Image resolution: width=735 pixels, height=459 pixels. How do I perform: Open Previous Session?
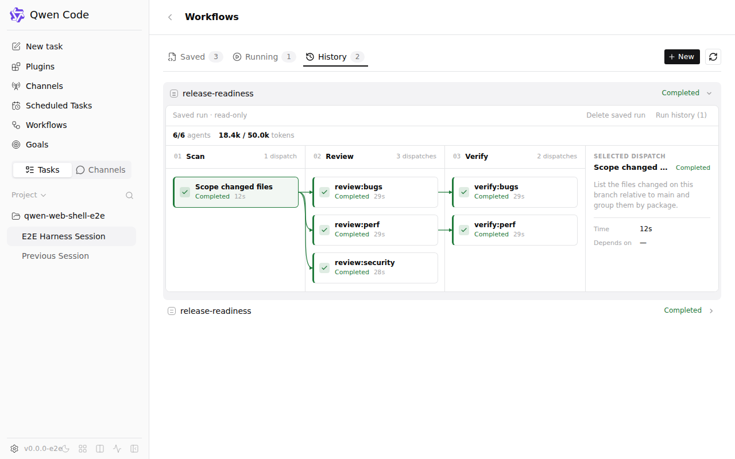(x=71, y=256)
